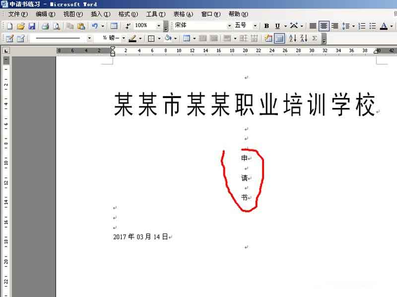Image resolution: width=397 pixels, height=297 pixels.
Task: Toggle show/hide paragraph marks icon
Action: 128,26
